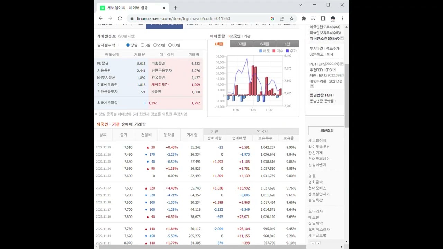Switch chart to the 3개월 tab
The height and width of the screenshot is (249, 443).
[242, 44]
